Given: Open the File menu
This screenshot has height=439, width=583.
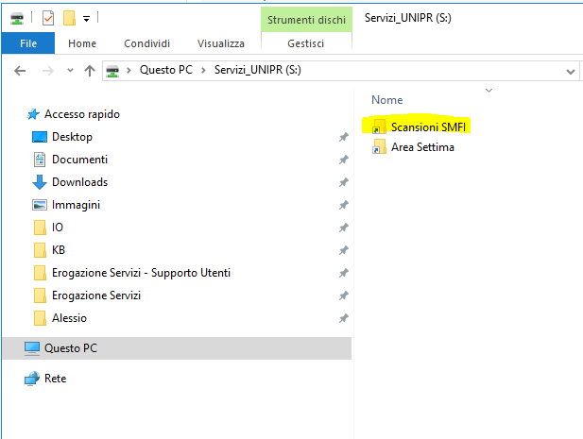Looking at the screenshot, I should tap(28, 43).
